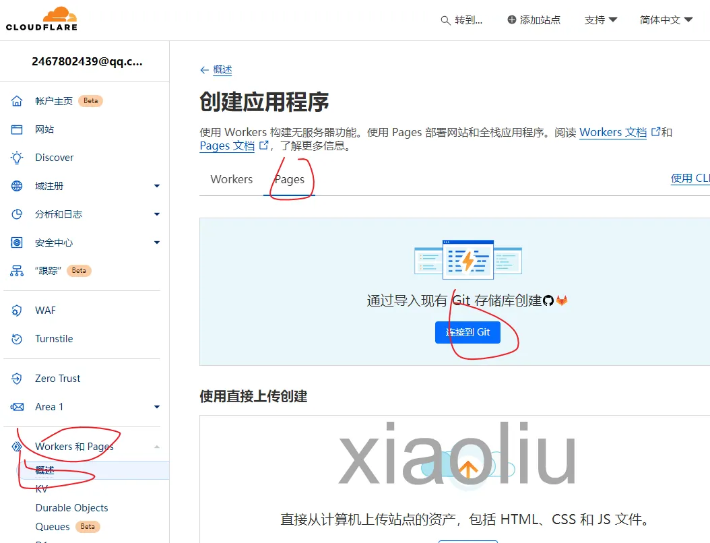Select 概述 under Workers 和 Pages
Image resolution: width=710 pixels, height=543 pixels.
click(x=45, y=470)
